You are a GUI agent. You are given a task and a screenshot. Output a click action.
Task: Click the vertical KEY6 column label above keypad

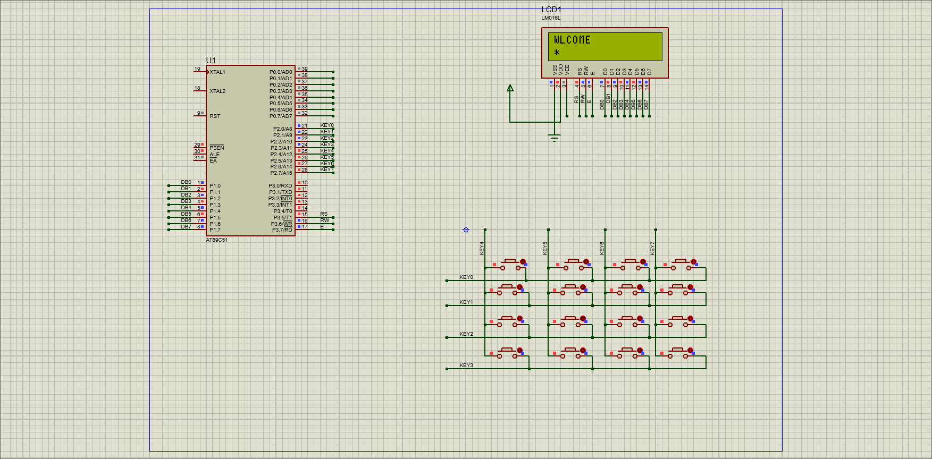click(602, 248)
